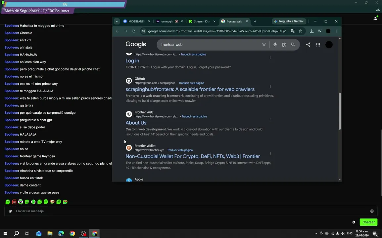Image resolution: width=382 pixels, height=238 pixels.
Task: Click translate page icon in address bar
Action: point(293,31)
